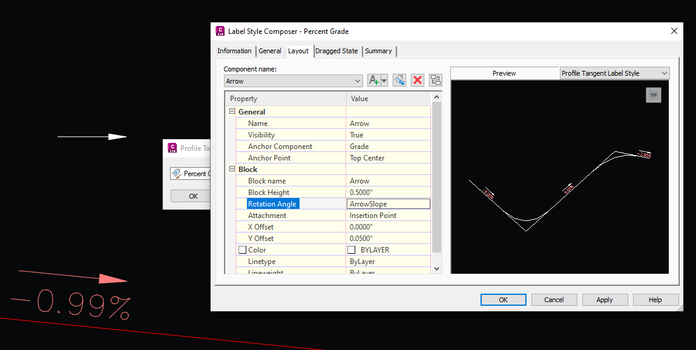
Task: Click the Civil 3D icon in the dialog title bar
Action: (220, 31)
